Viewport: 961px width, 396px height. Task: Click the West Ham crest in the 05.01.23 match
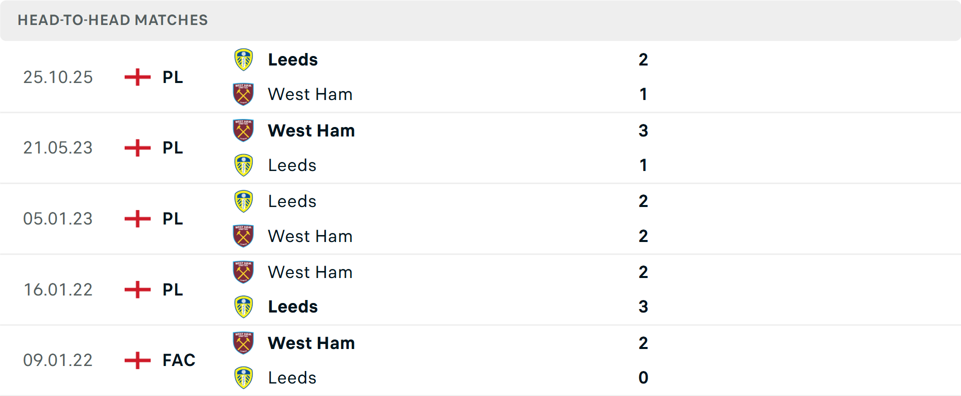point(243,235)
